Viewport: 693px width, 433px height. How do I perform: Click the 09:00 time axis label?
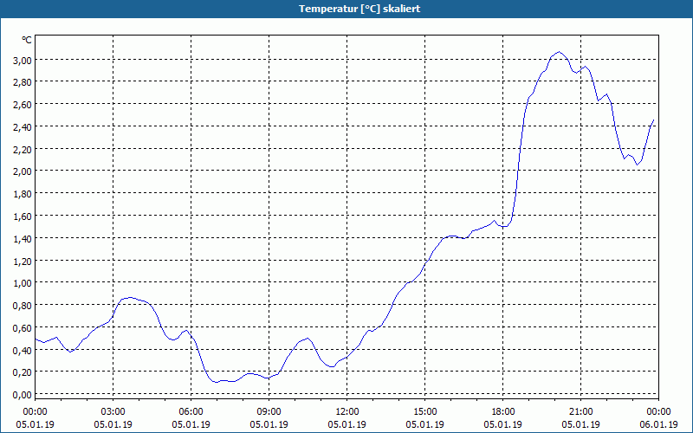[269, 412]
